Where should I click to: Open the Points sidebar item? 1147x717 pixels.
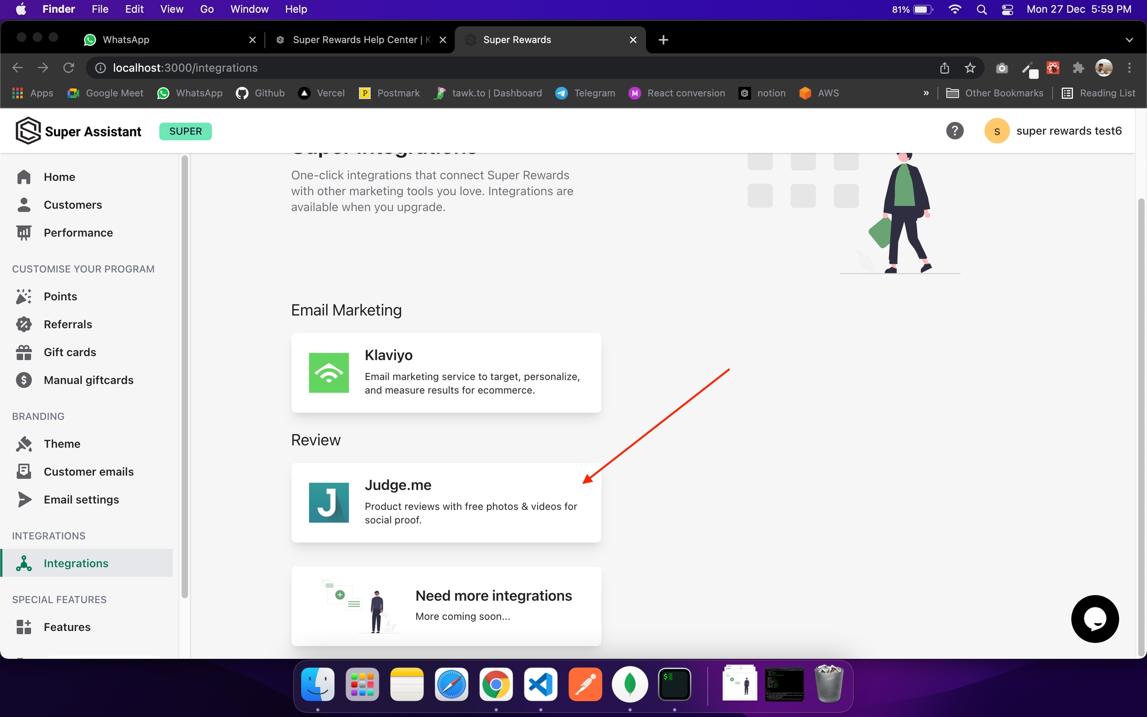coord(60,296)
